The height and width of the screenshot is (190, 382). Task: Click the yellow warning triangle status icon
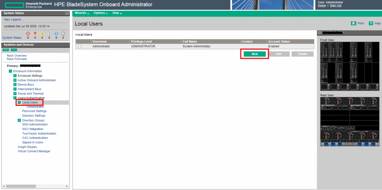tap(42, 34)
